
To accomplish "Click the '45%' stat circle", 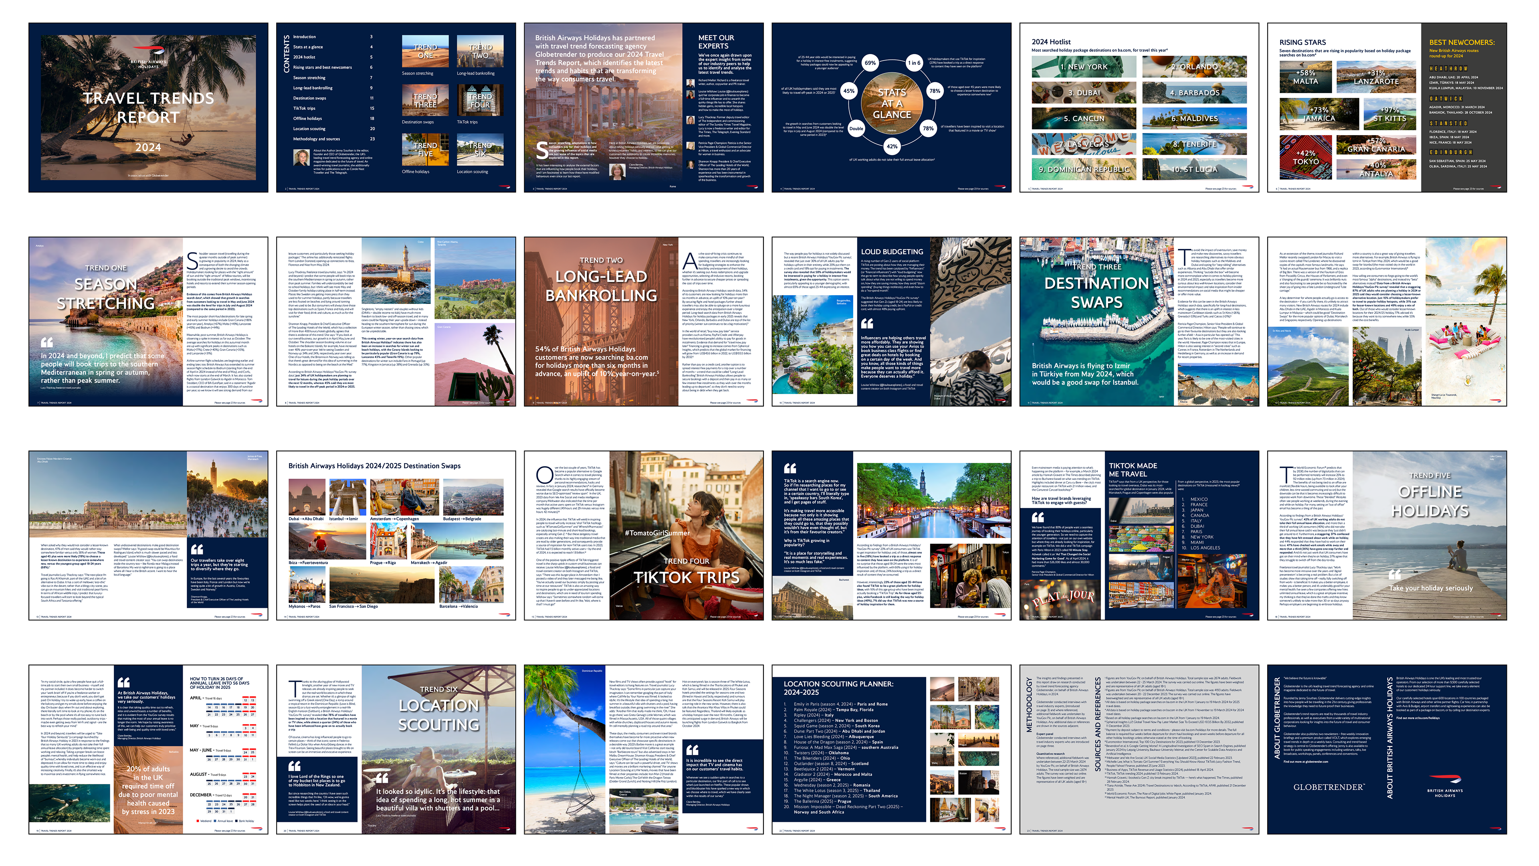I will [x=848, y=91].
